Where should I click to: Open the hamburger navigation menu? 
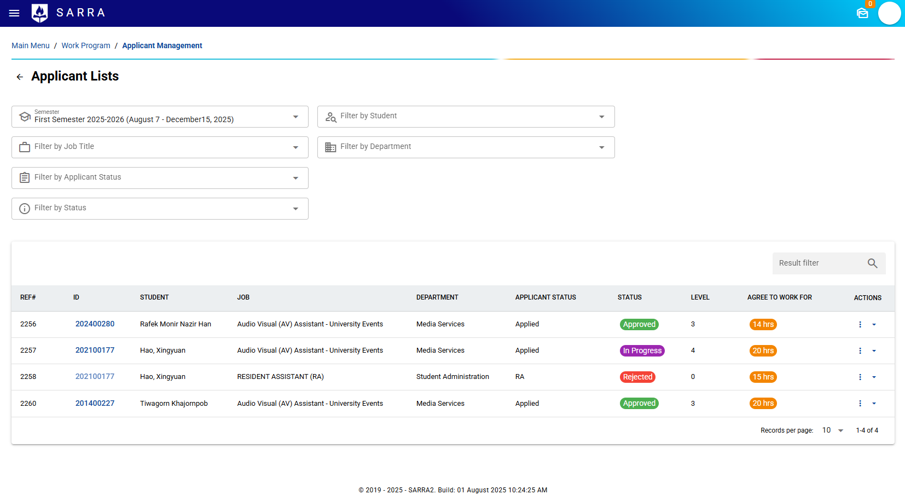(x=14, y=13)
